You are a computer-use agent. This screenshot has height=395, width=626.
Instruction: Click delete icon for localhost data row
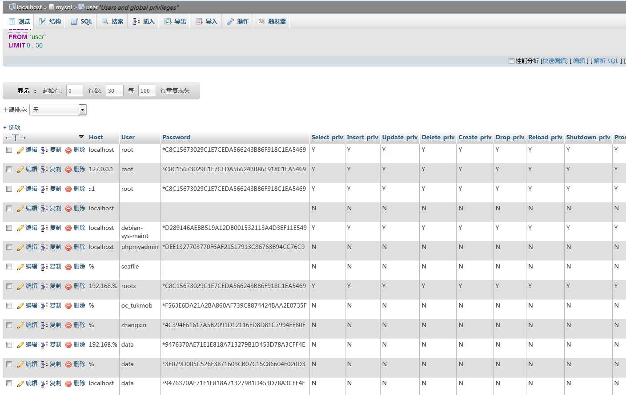click(68, 384)
